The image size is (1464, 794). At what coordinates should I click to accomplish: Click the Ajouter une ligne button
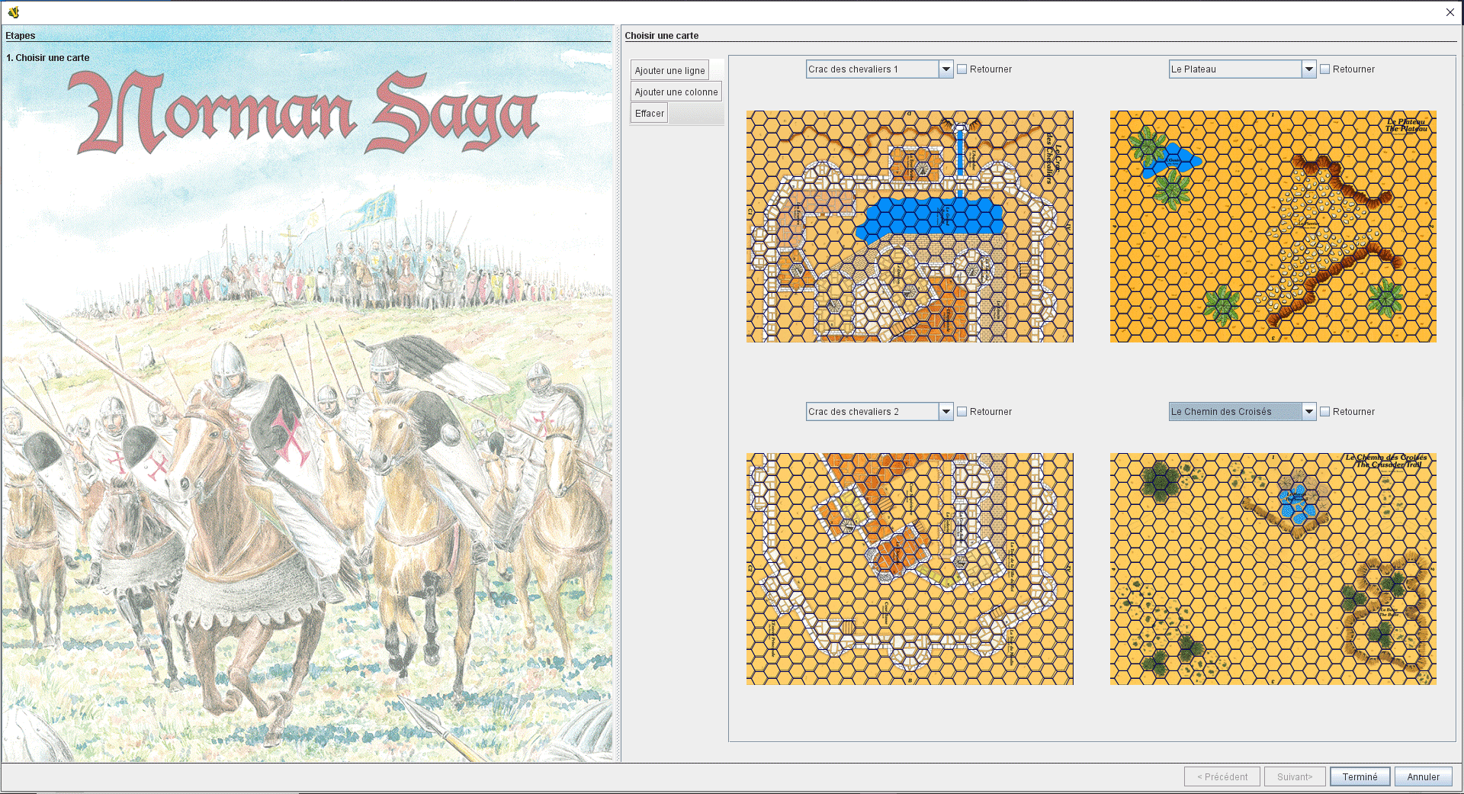(x=670, y=70)
